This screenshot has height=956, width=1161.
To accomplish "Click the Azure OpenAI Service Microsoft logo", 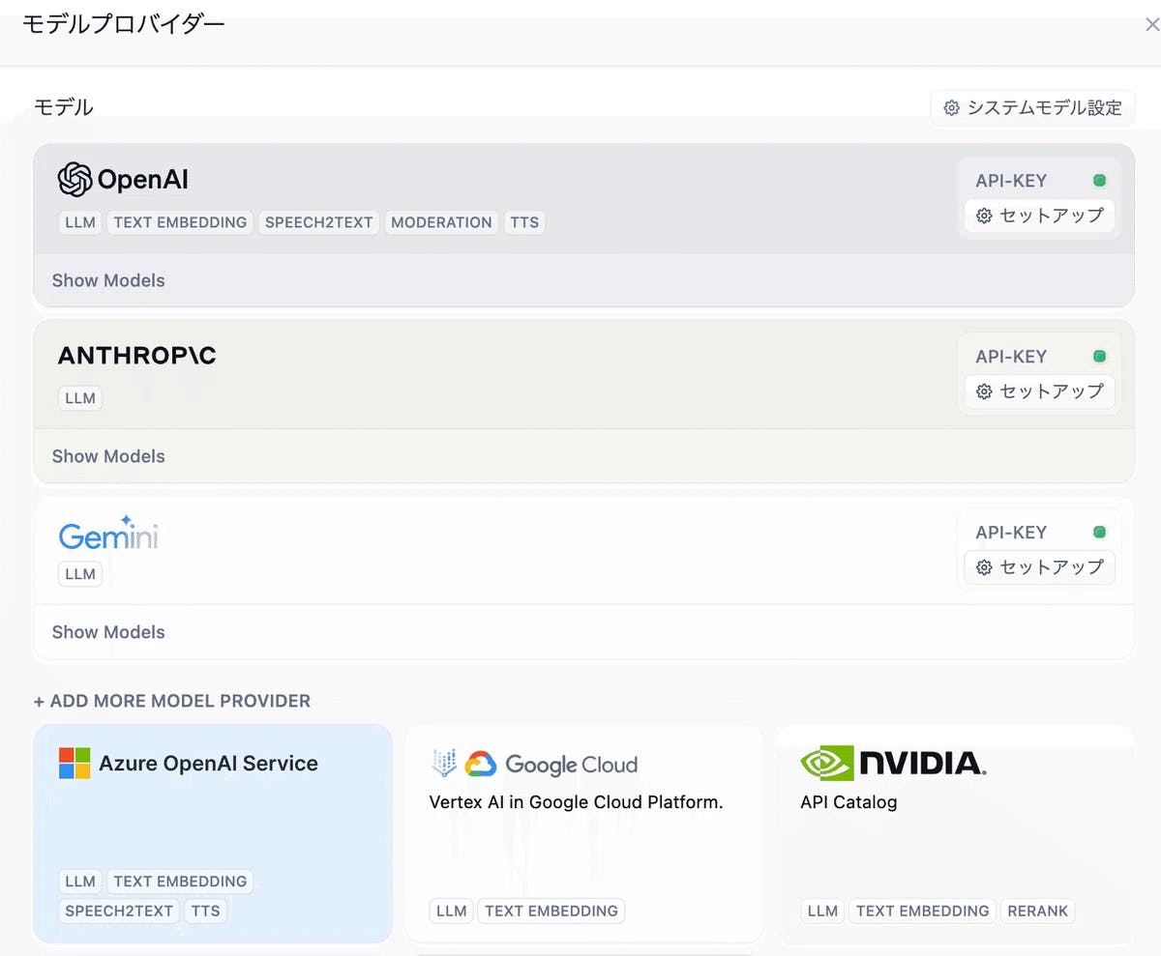I will pyautogui.click(x=74, y=763).
